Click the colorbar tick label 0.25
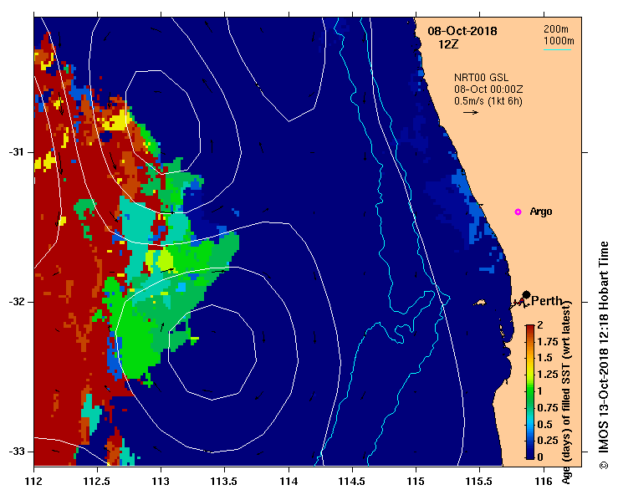Screen dimensions: 618x495 coord(549,441)
